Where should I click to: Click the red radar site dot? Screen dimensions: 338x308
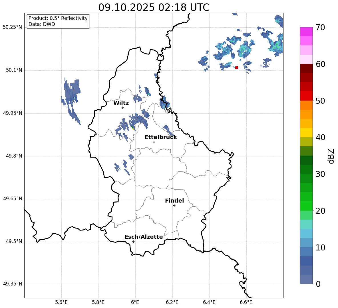click(237, 68)
